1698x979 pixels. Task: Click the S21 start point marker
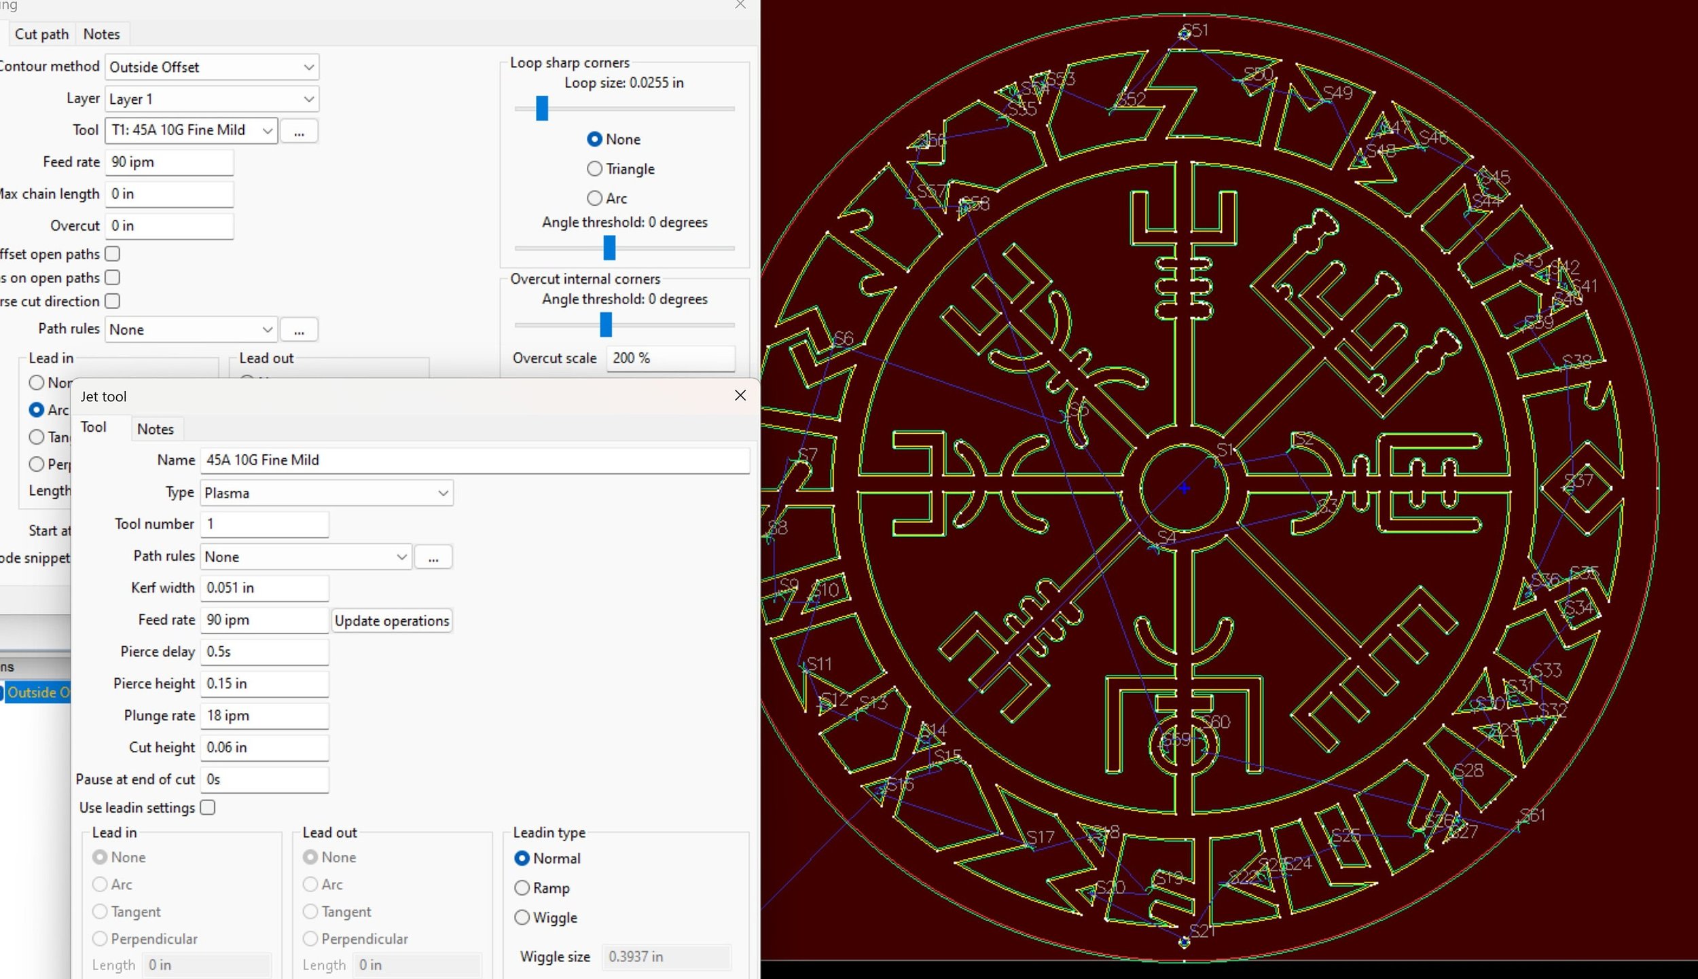click(x=1185, y=942)
